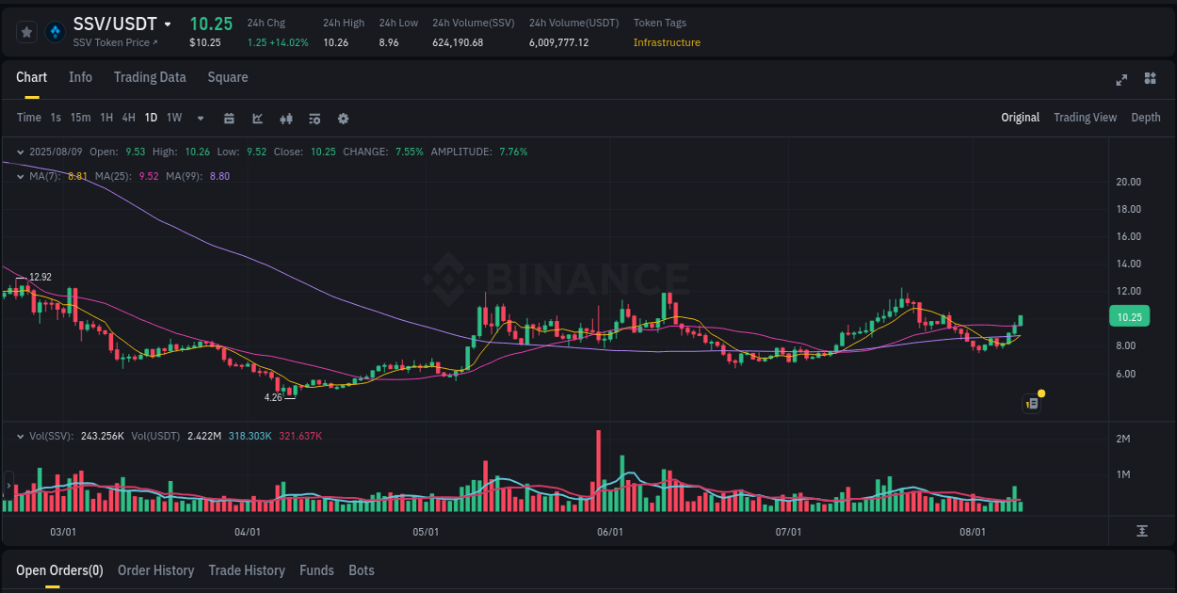
Task: Open the Infrastructure token tag link
Action: (667, 42)
